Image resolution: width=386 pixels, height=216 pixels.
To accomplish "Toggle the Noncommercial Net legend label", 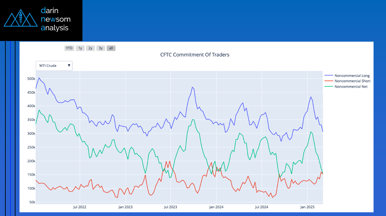I will pyautogui.click(x=351, y=86).
